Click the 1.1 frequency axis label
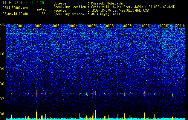 click(3, 39)
